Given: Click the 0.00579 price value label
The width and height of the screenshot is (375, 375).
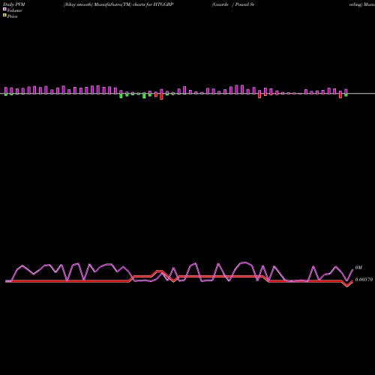Looking at the screenshot, I should (x=364, y=280).
